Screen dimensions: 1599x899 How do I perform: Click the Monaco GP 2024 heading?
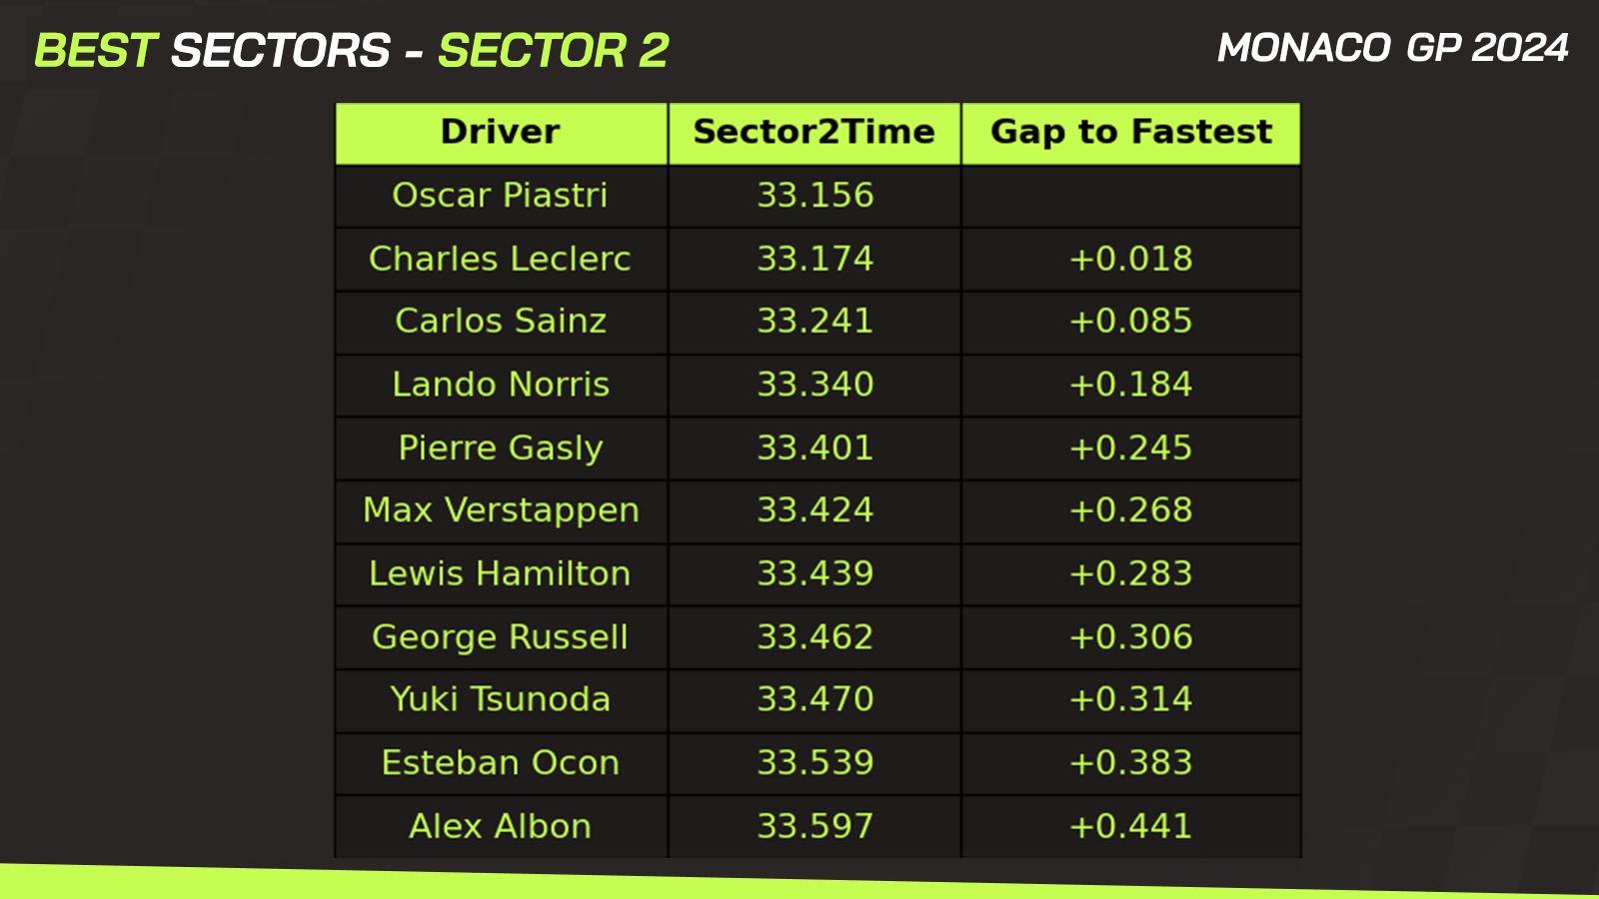coord(1393,48)
